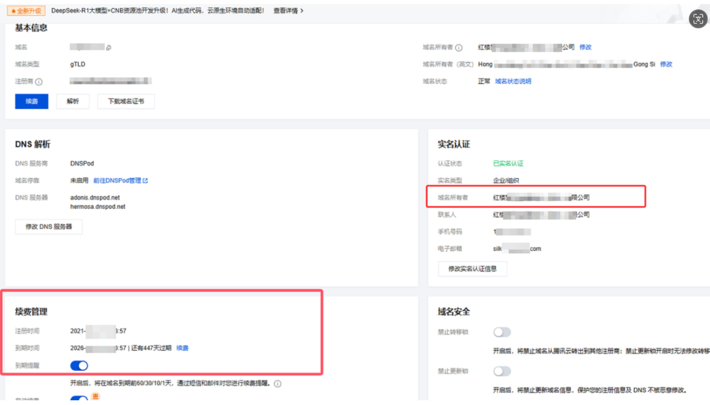Click the 正常 domain status value
This screenshot has width=710, height=405.
tap(484, 81)
